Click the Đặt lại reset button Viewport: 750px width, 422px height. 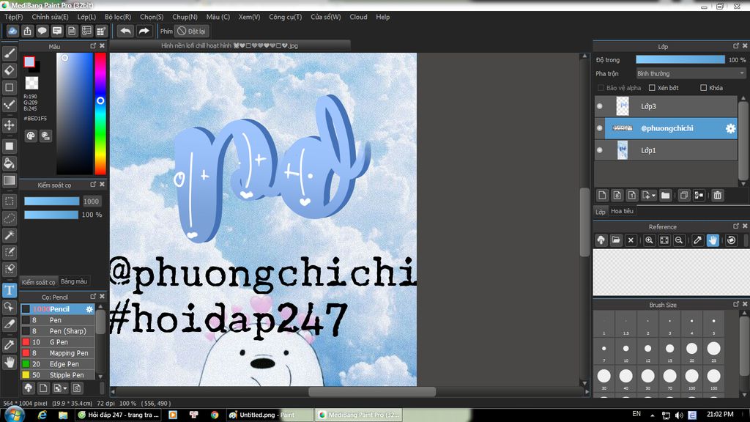tap(192, 31)
